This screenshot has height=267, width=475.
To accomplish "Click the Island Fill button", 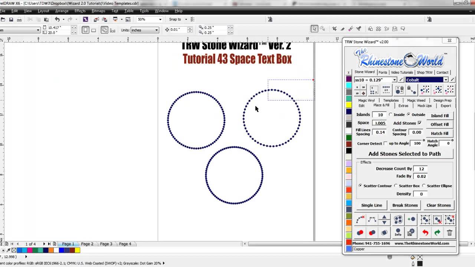I will pos(440,115).
